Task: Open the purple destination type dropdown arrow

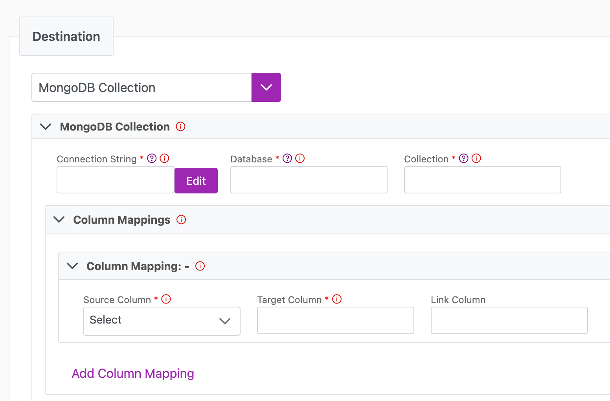Action: (x=266, y=87)
